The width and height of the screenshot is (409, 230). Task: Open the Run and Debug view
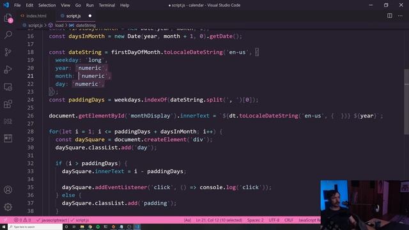click(x=8, y=70)
